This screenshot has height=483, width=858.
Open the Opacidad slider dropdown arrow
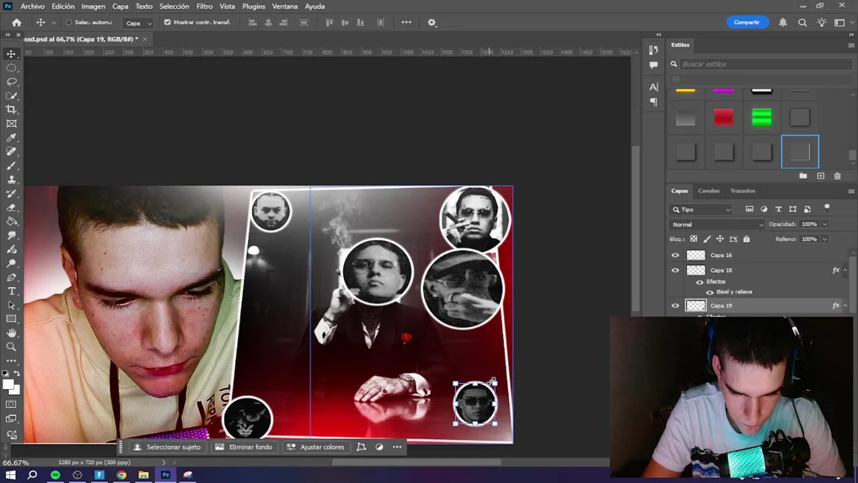coord(824,224)
